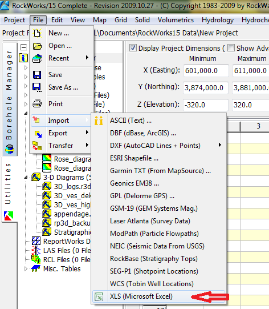This screenshot has width=269, height=309.
Task: Click the Stratigraphi file icon
Action: point(47,232)
